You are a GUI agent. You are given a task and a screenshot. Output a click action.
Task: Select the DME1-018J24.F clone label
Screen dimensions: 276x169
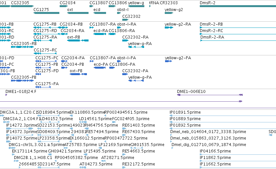click(x=21, y=92)
